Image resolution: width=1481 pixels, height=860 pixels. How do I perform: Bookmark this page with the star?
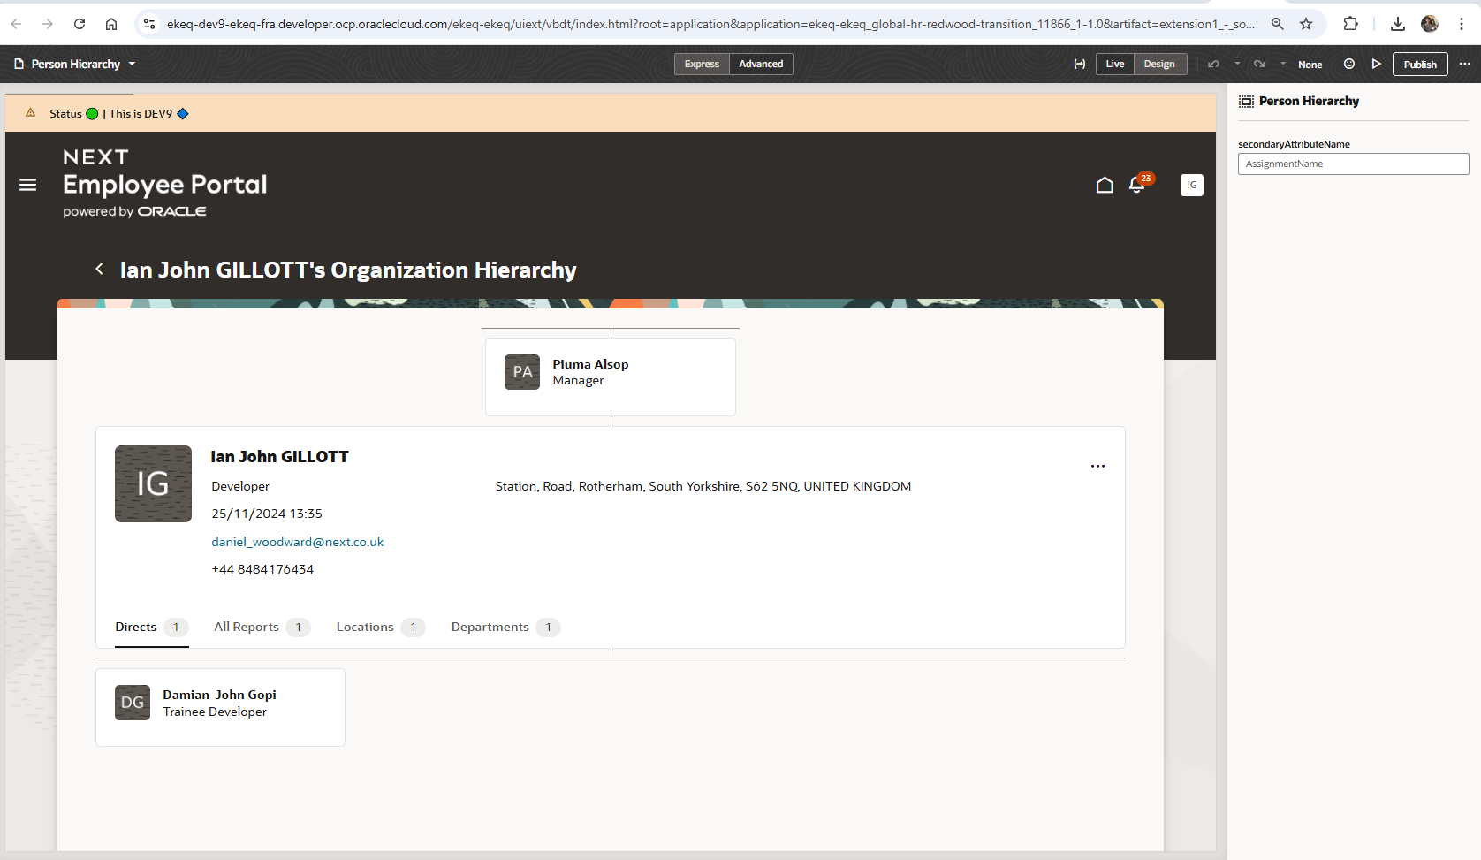point(1306,24)
